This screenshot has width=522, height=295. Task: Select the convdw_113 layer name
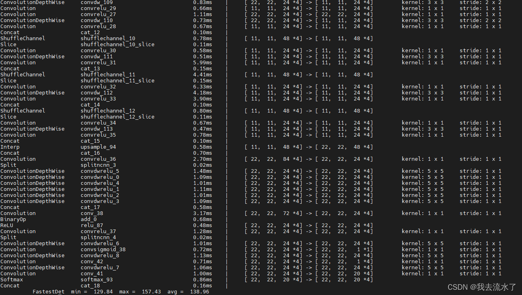pyautogui.click(x=97, y=129)
